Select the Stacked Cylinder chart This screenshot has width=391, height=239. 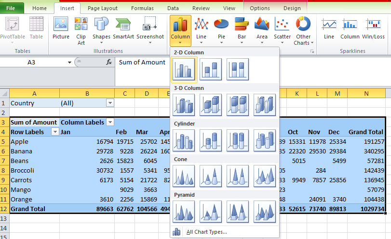[x=211, y=140]
